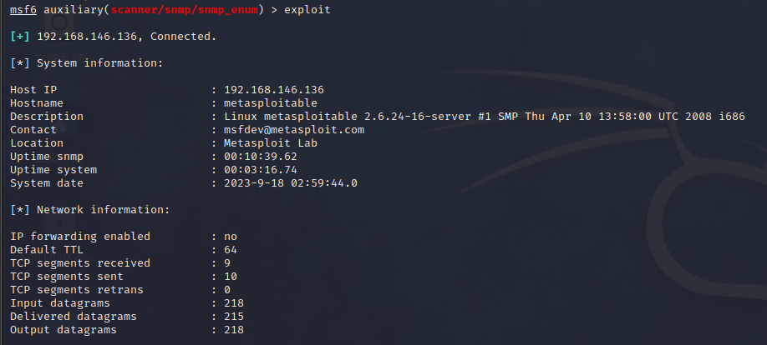767x345 pixels.
Task: Click the hostname value metasploitable
Action: (271, 103)
